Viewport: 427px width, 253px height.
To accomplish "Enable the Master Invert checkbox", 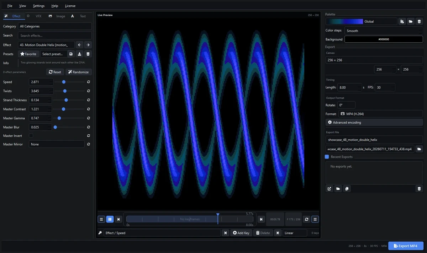I will [31, 136].
